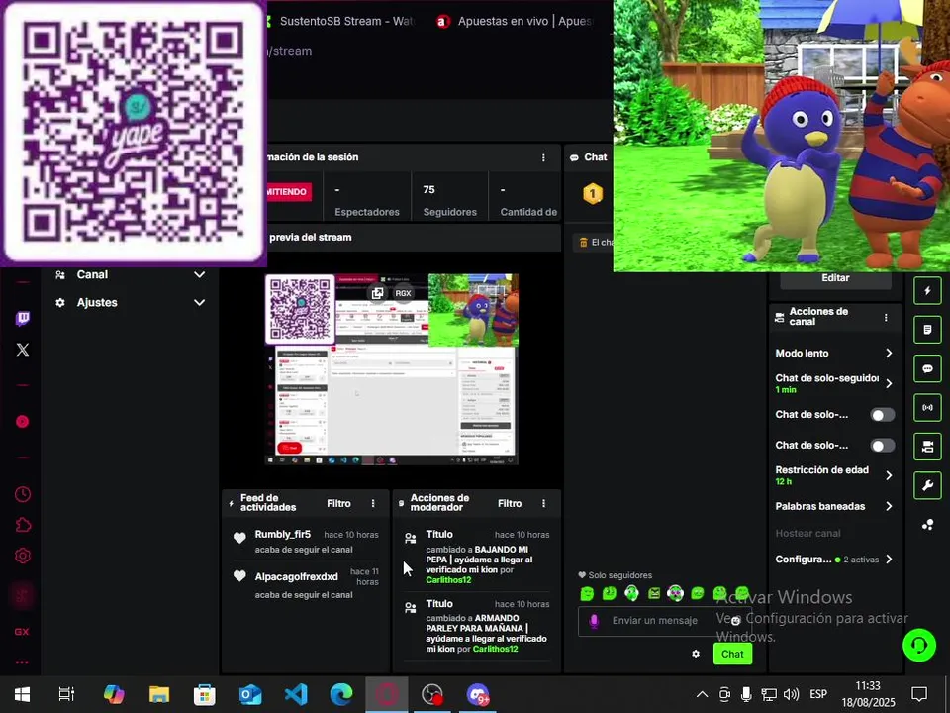Click the trash icon beside El cha… notice
Viewport: 950px width, 713px height.
(584, 242)
